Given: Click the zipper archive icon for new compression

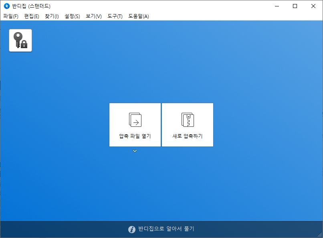Looking at the screenshot, I should pyautogui.click(x=188, y=120).
